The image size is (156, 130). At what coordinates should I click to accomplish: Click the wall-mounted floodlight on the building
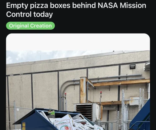(x=133, y=67)
